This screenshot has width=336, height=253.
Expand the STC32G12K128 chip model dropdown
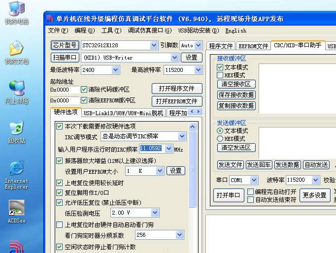pos(154,45)
